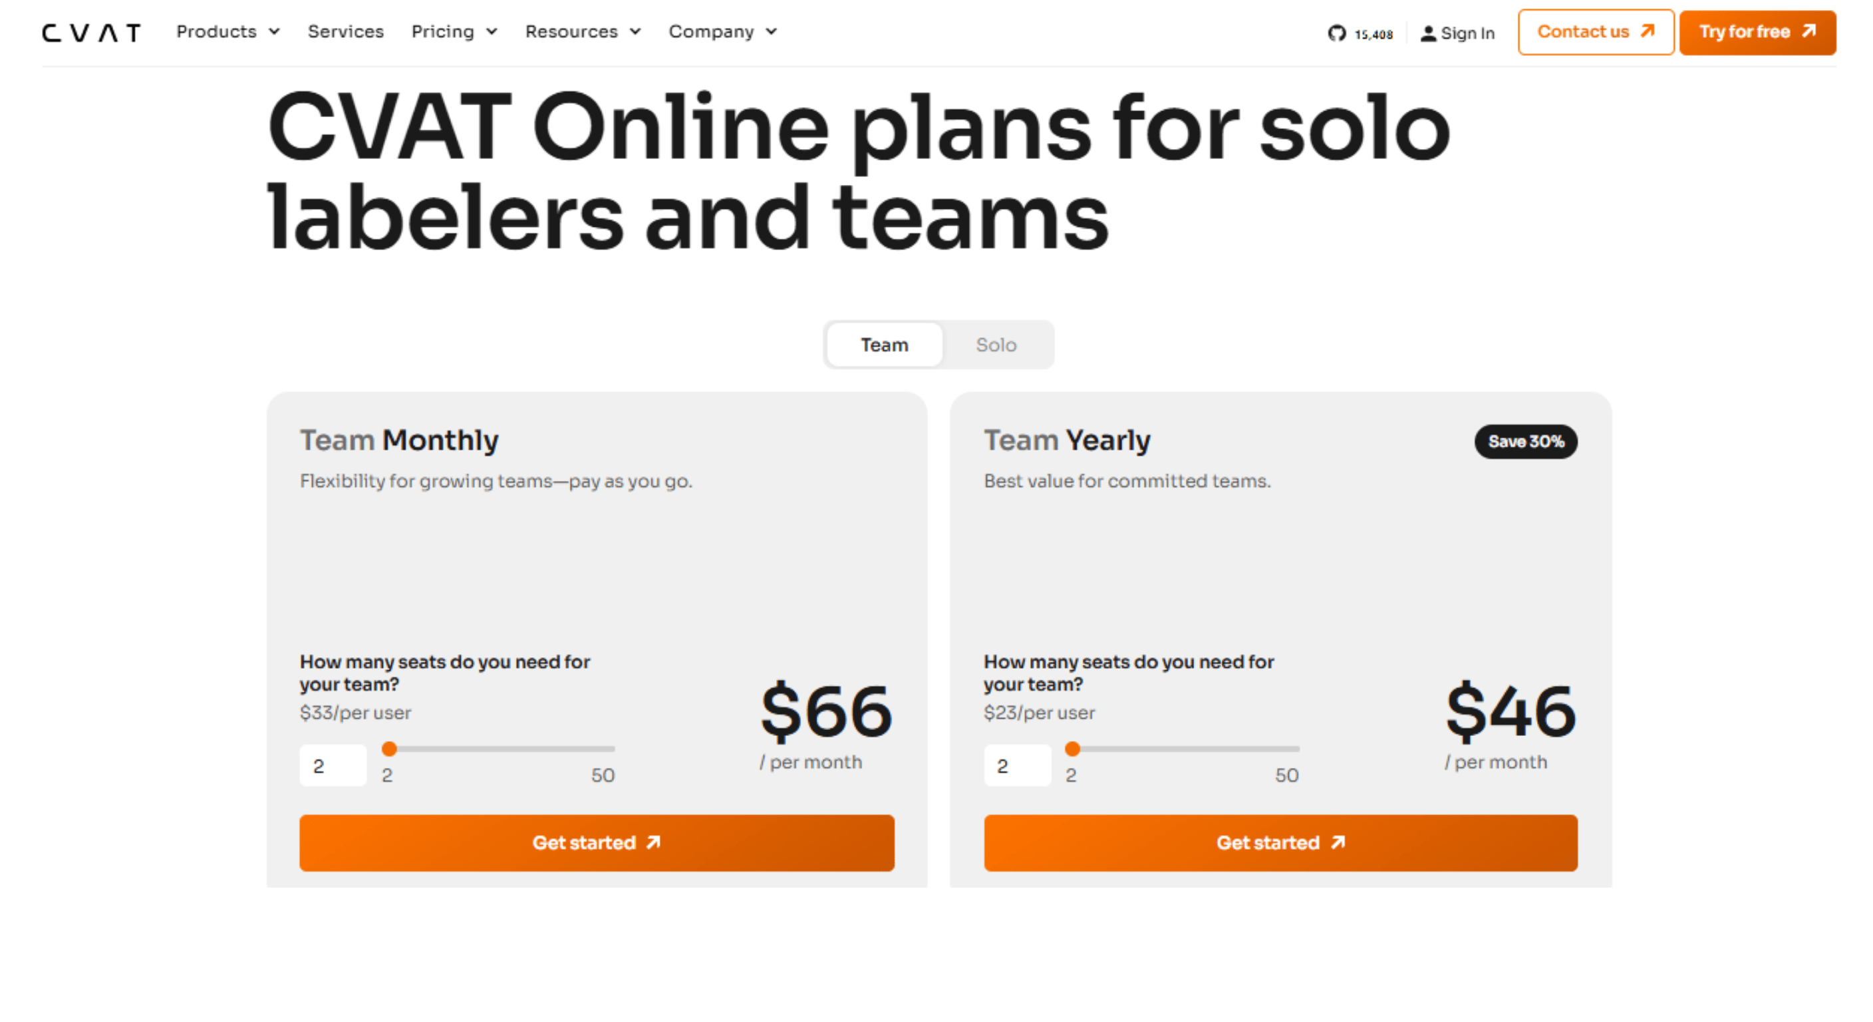Click the Team Monthly Get started arrow icon
This screenshot has width=1873, height=1022.
click(x=654, y=842)
